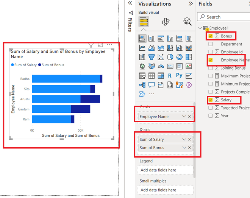Pick the 100% stacked column chart visual
The height and width of the screenshot is (198, 250).
pyautogui.click(x=189, y=38)
